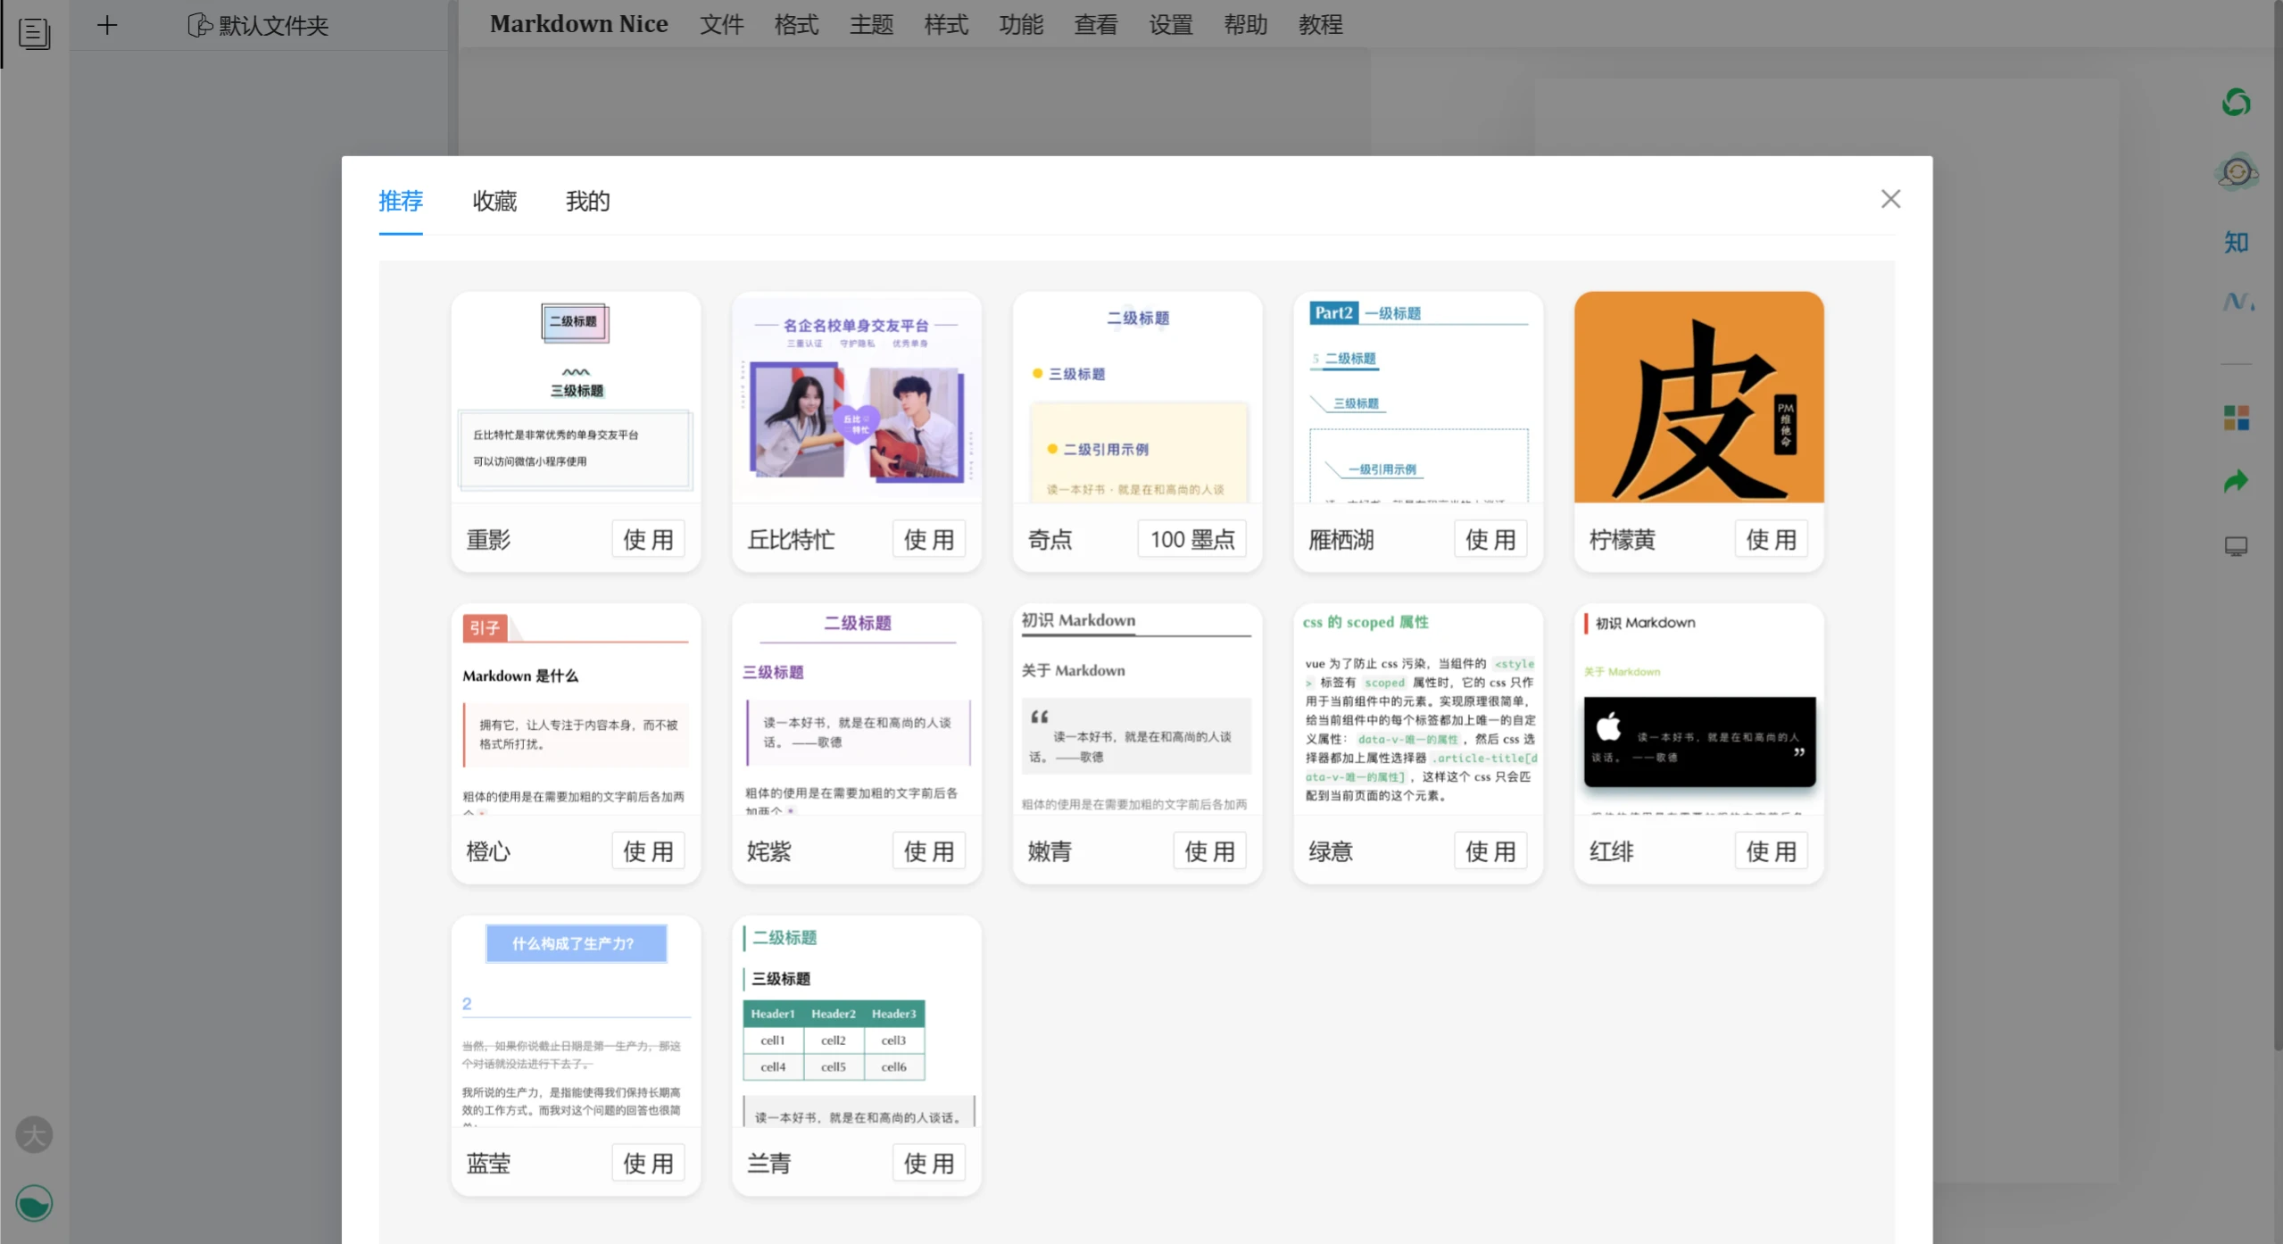
Task: Click the Microsoft four-square icon on right sidebar
Action: tap(2235, 417)
